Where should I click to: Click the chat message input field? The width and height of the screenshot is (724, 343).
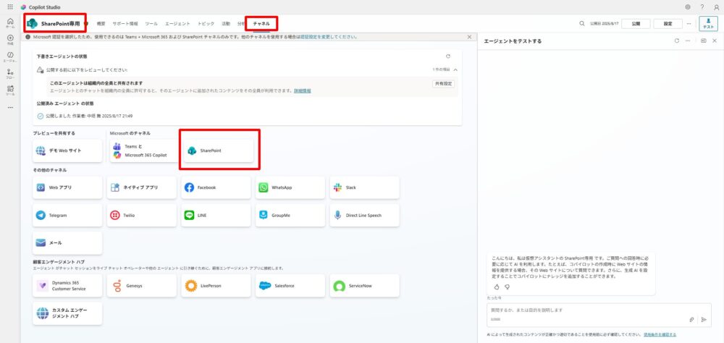(x=579, y=310)
